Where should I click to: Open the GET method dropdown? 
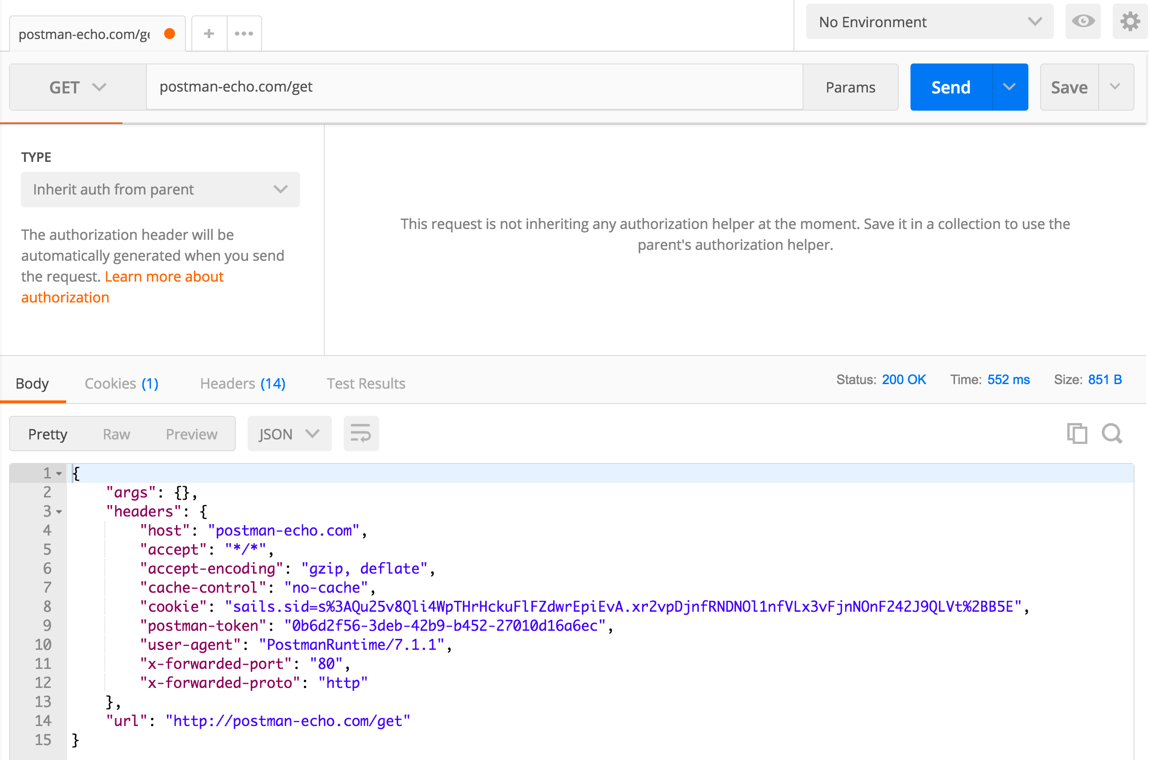coord(77,87)
